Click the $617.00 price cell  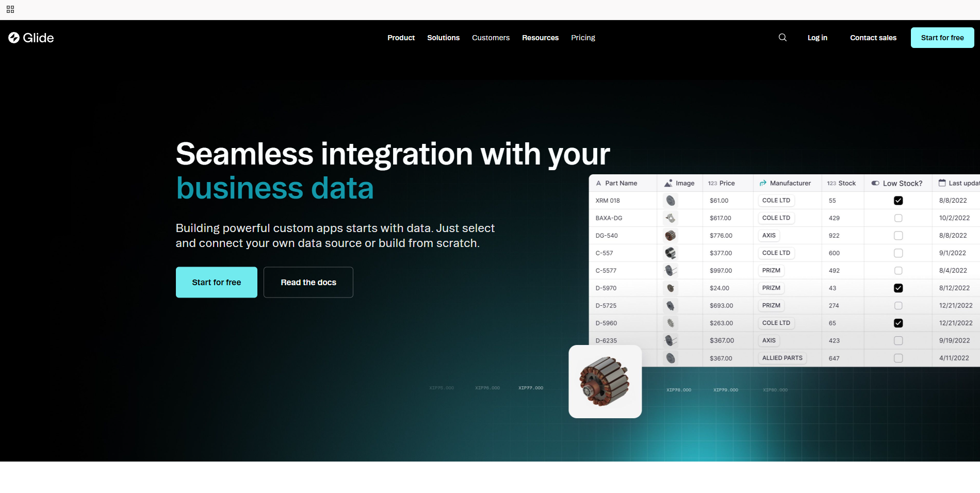point(721,218)
